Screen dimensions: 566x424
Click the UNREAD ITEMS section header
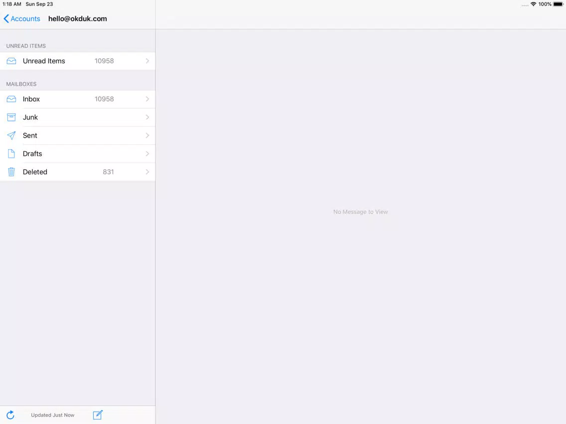26,46
